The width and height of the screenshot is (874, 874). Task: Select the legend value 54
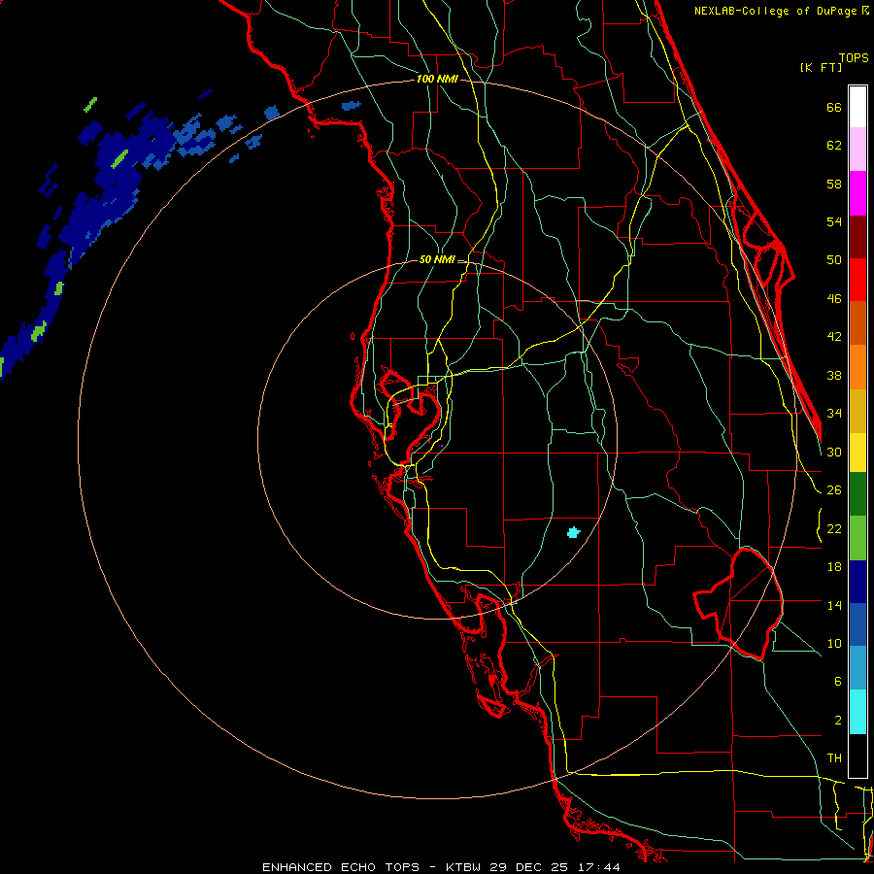834,221
